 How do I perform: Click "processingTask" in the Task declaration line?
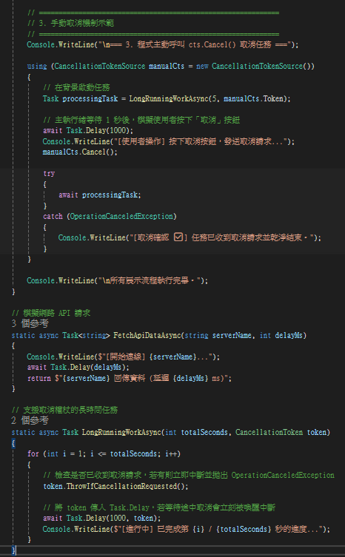coord(90,99)
